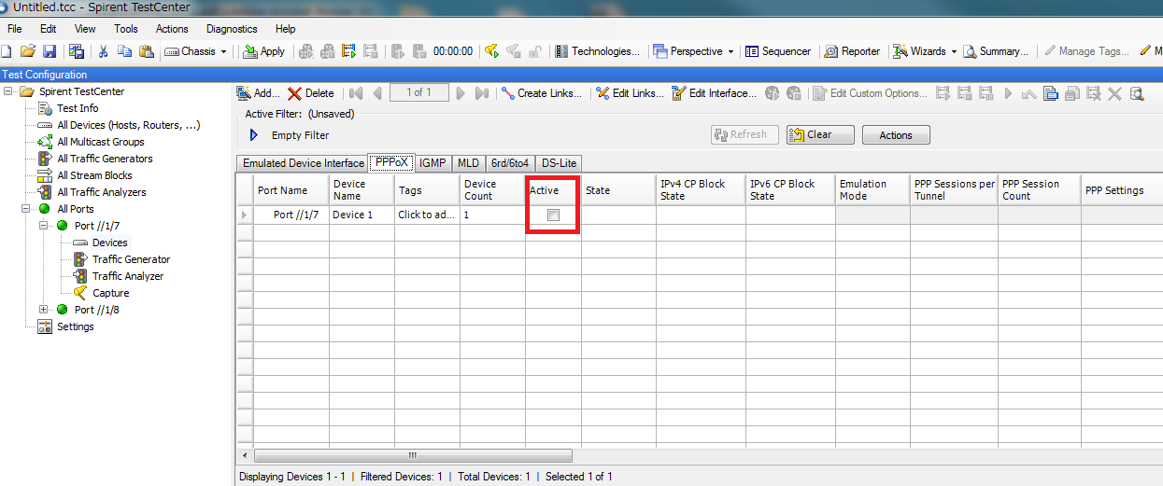Select Capture under Port //1/7
1163x486 pixels.
tap(110, 293)
